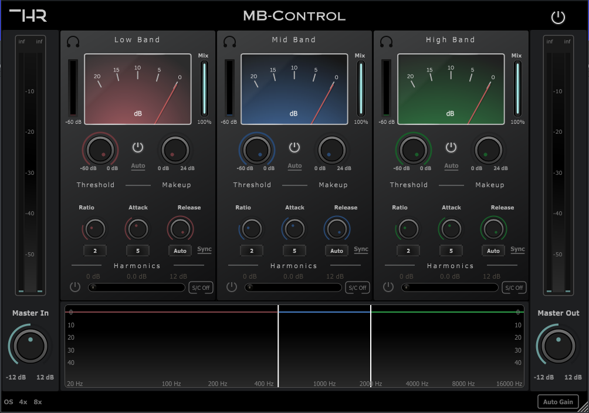This screenshot has height=413, width=589.
Task: Open High Band Release Auto value box
Action: [493, 250]
